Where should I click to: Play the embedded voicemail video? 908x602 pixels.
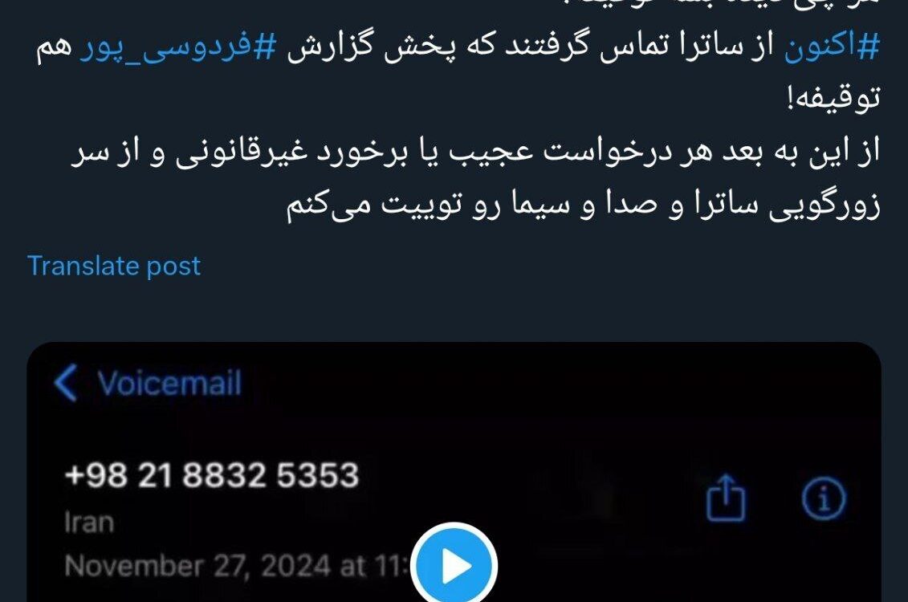coord(454,566)
